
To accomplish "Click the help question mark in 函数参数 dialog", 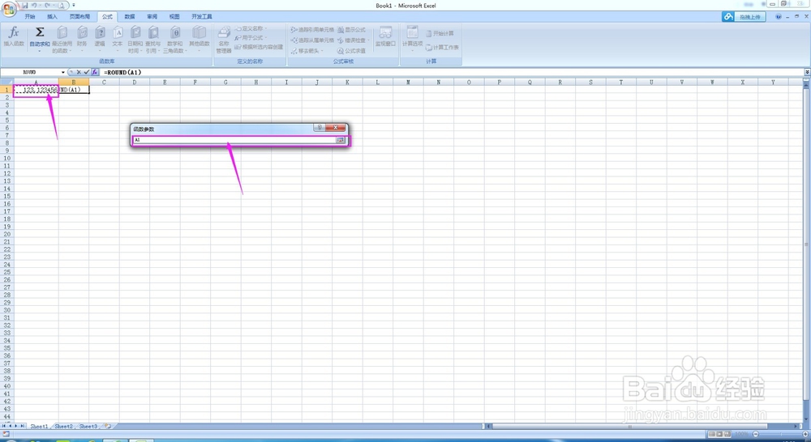I will point(320,128).
